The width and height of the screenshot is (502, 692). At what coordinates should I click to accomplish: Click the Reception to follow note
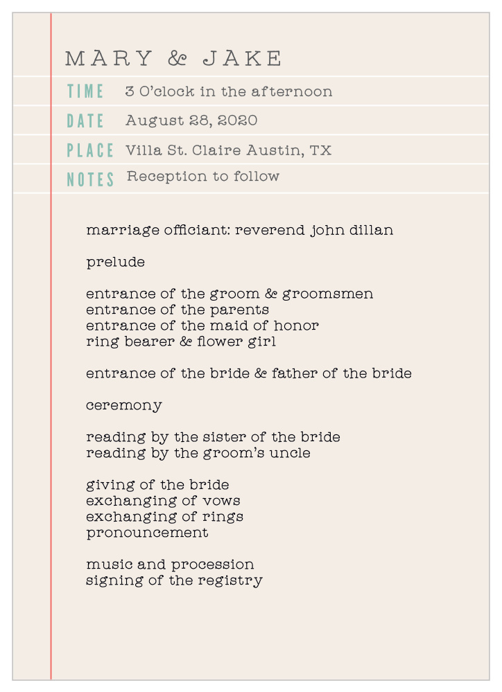coord(203,176)
